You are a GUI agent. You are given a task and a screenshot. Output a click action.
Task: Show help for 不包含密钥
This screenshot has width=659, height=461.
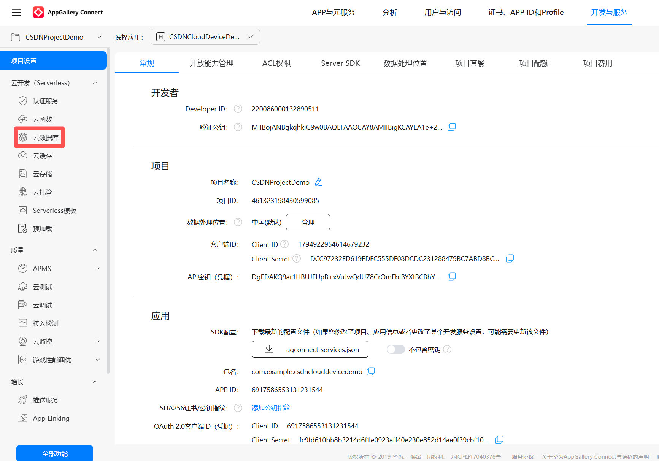tap(447, 349)
